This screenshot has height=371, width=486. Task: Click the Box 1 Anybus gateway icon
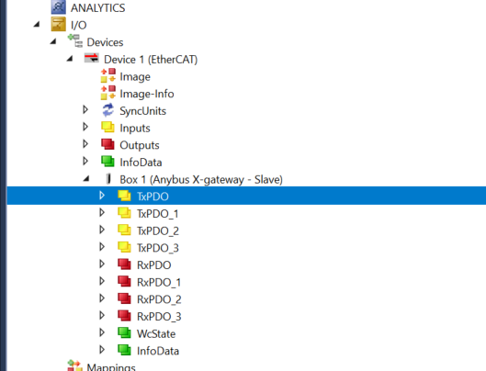pos(108,179)
